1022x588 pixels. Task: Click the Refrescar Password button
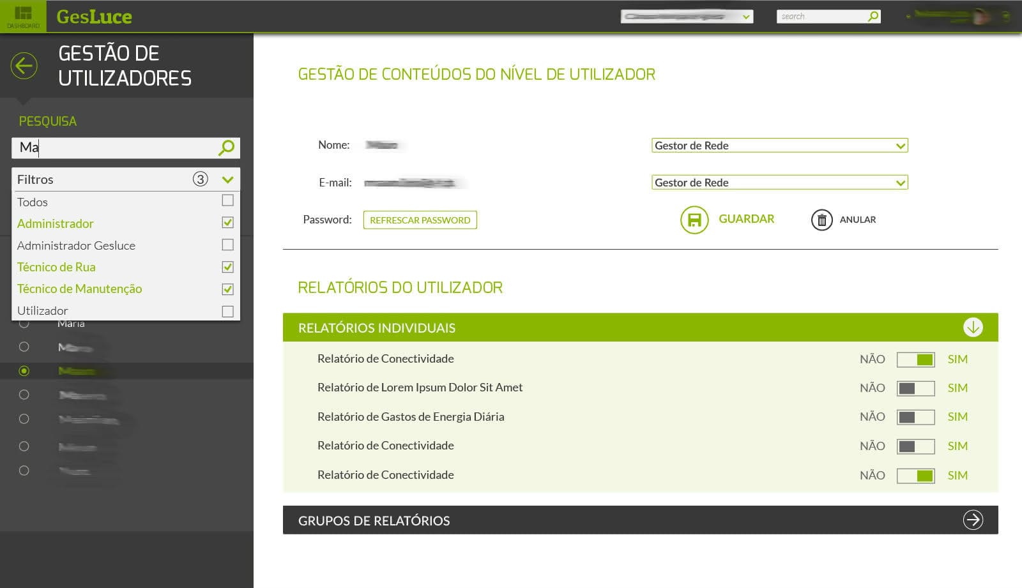[420, 220]
